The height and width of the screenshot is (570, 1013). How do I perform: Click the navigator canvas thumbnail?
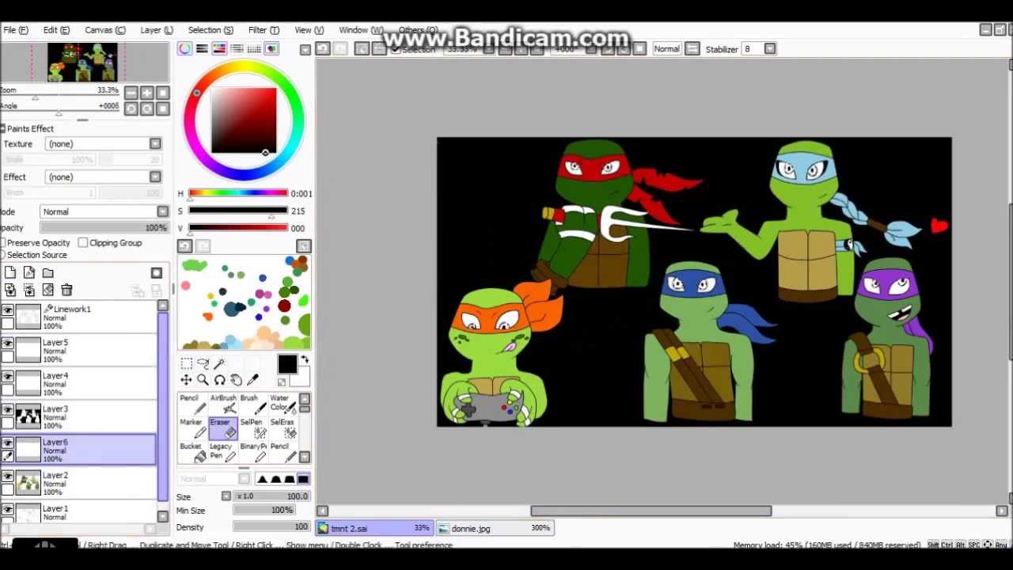(82, 63)
